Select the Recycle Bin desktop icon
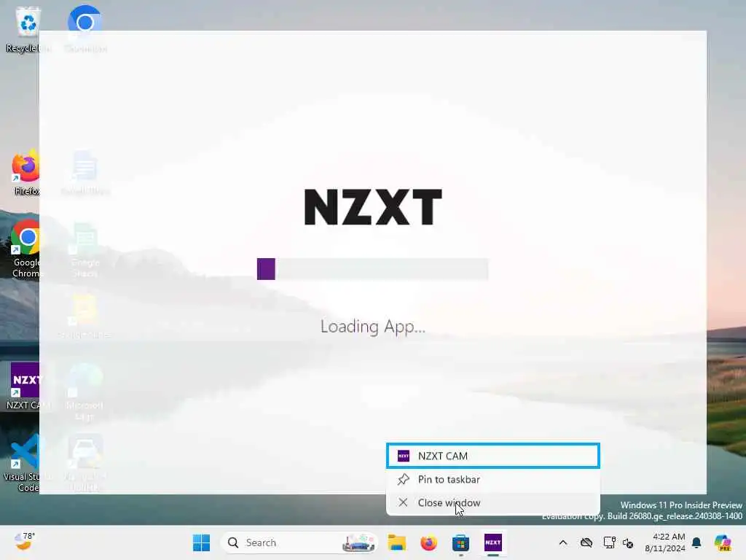Screen dimensions: 746x560 point(28,28)
